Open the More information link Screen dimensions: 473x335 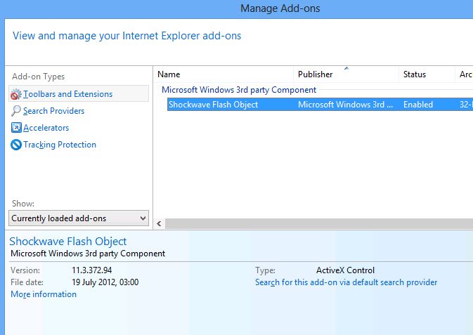[x=44, y=294]
